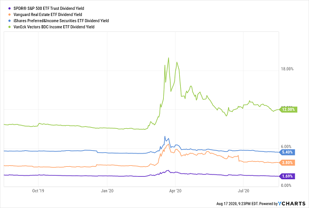Click the green 12.00% value tag
This screenshot has width=309, height=208.
point(288,109)
